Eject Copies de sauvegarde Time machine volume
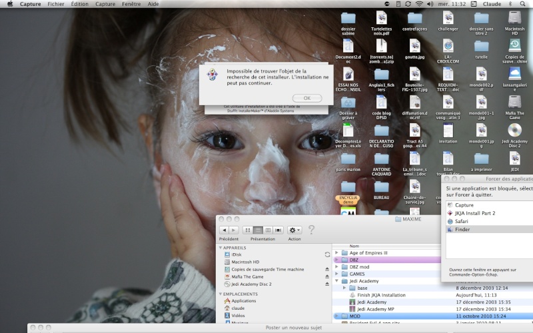 327,269
